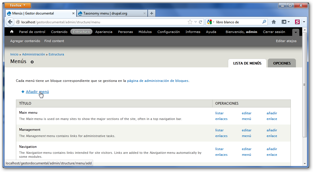Collapse the Drupal shortcuts drawer toggle
The image size is (313, 172).
click(x=296, y=32)
